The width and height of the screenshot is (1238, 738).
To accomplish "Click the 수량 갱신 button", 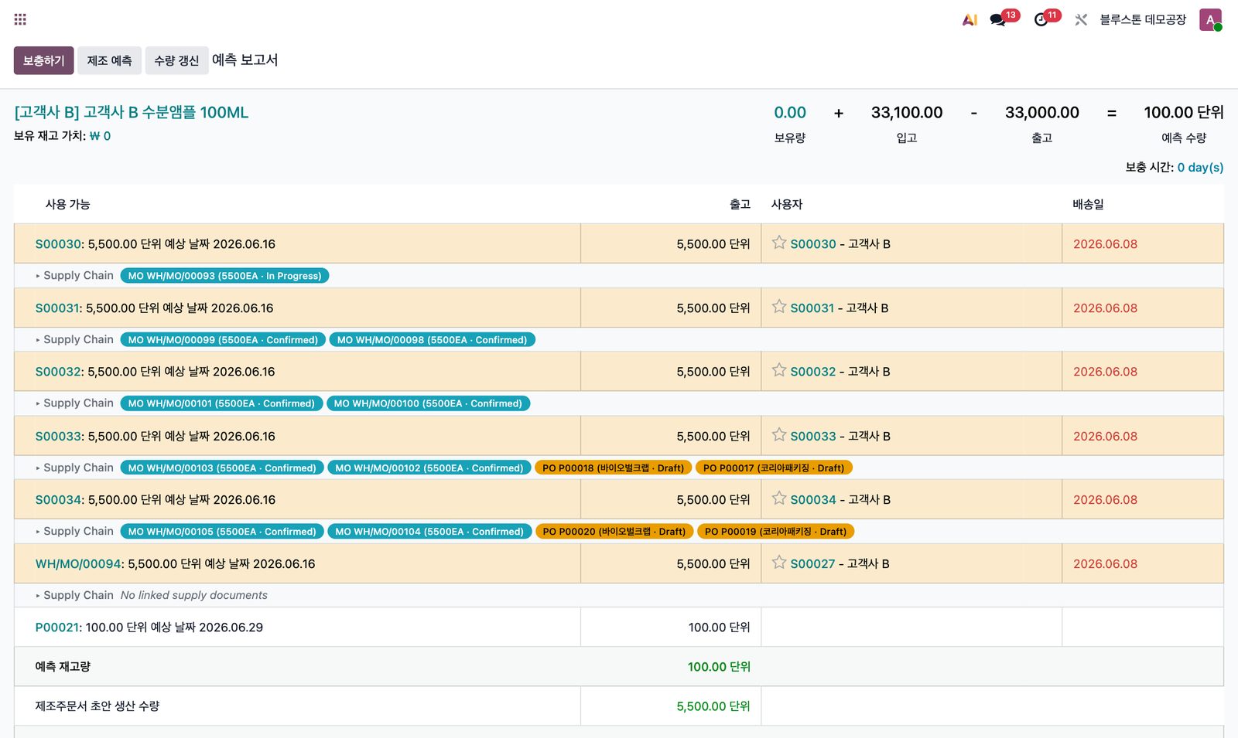I will coord(176,60).
